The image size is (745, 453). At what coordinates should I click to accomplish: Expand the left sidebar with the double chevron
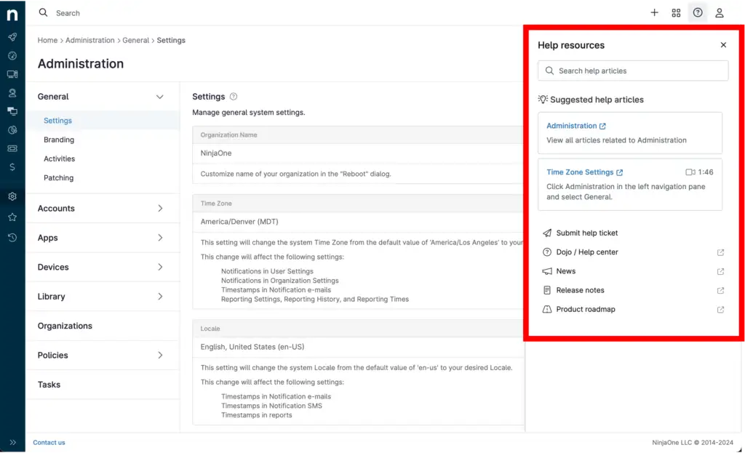click(12, 442)
